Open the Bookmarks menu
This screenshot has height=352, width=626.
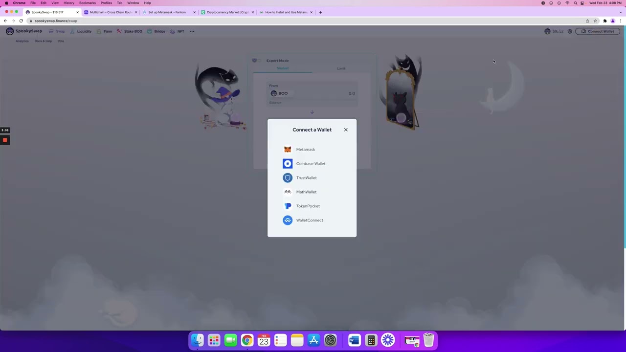88,3
